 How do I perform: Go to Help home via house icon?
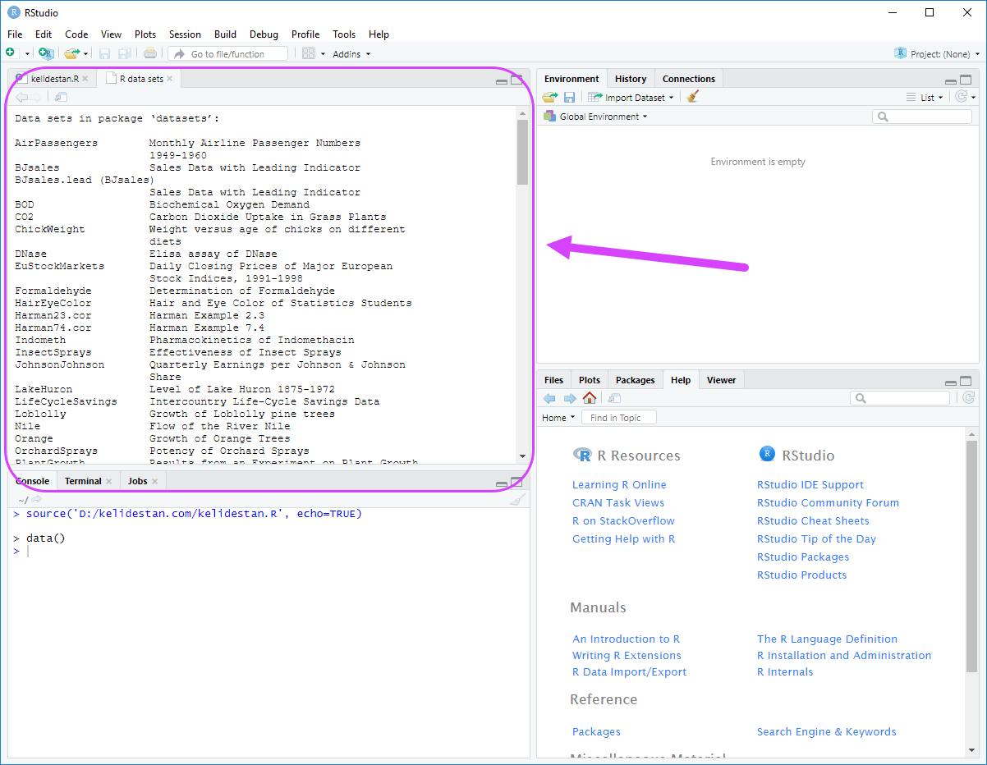tap(590, 398)
